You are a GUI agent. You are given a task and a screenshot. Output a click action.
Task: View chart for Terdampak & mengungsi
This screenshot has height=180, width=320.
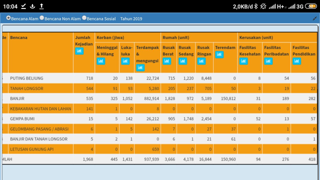click(x=140, y=67)
